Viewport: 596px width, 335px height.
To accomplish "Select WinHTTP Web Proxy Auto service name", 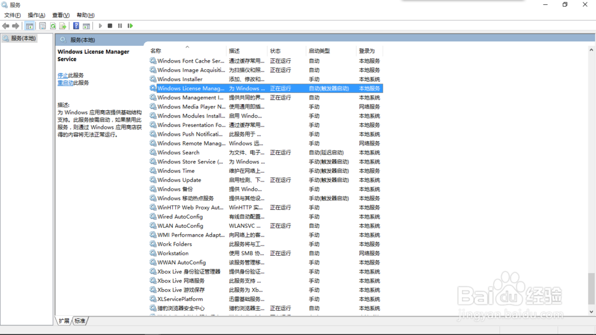I will coord(191,207).
